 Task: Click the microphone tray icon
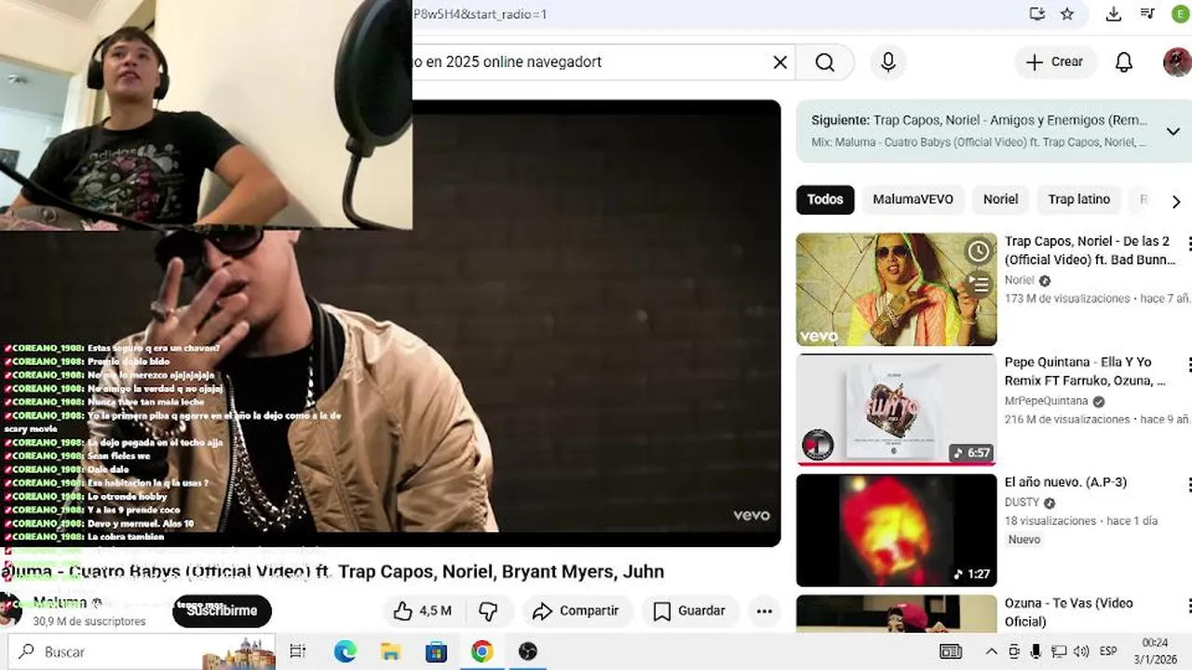(x=1036, y=651)
